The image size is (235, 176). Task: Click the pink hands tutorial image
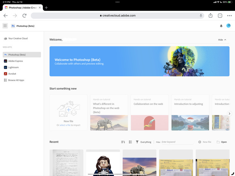pyautogui.click(x=149, y=123)
